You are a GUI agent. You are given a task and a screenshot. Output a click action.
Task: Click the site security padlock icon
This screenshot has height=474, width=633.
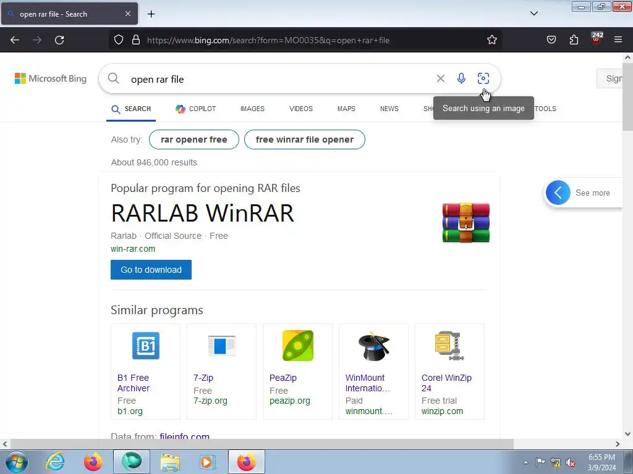136,40
